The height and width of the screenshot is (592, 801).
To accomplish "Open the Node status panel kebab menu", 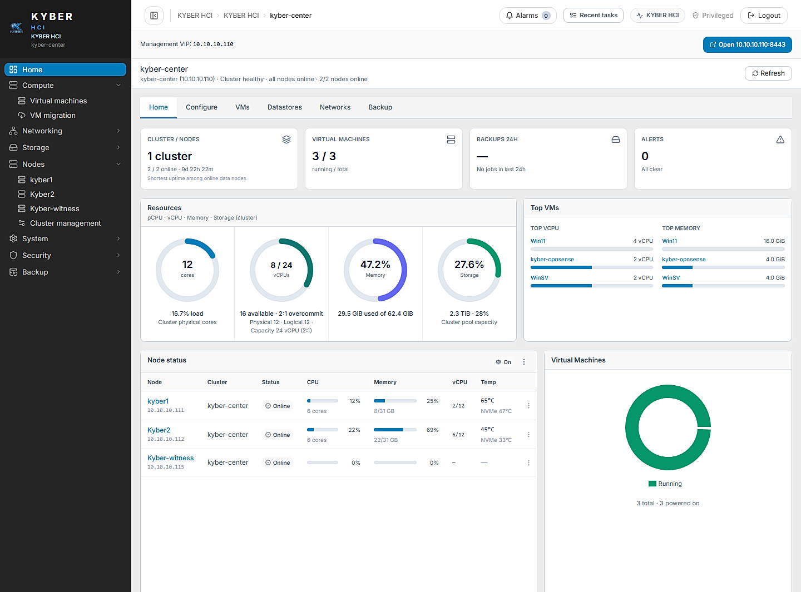I will 524,362.
